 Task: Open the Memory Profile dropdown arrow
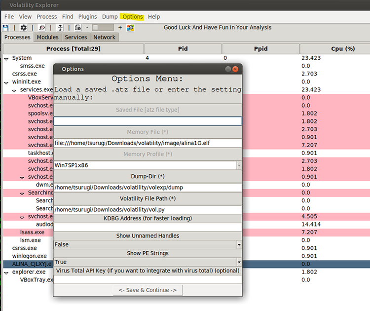239,165
